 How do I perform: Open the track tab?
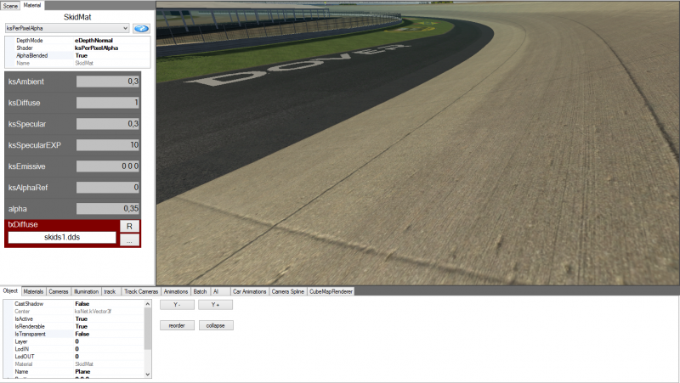pyautogui.click(x=110, y=291)
